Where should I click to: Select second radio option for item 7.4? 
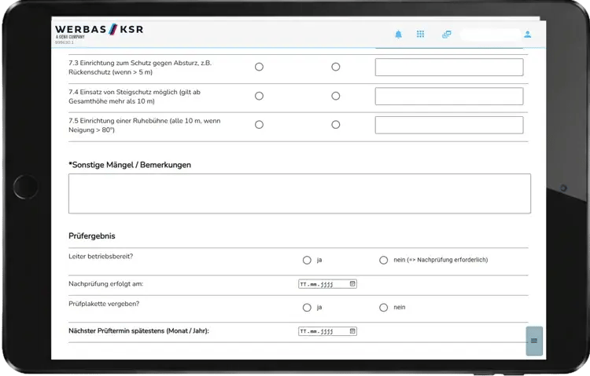point(336,96)
